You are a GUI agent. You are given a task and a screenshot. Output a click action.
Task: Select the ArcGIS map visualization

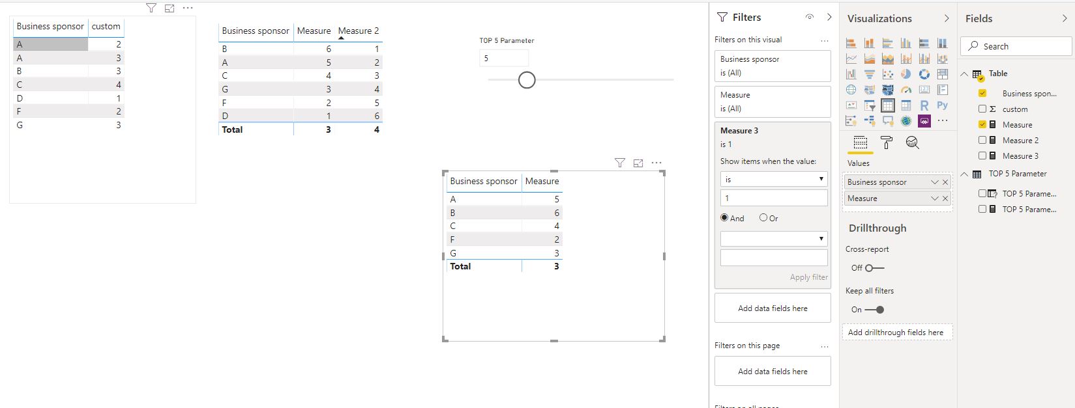(906, 121)
